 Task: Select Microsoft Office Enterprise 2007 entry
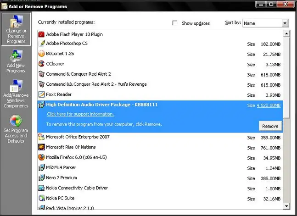[160, 137]
